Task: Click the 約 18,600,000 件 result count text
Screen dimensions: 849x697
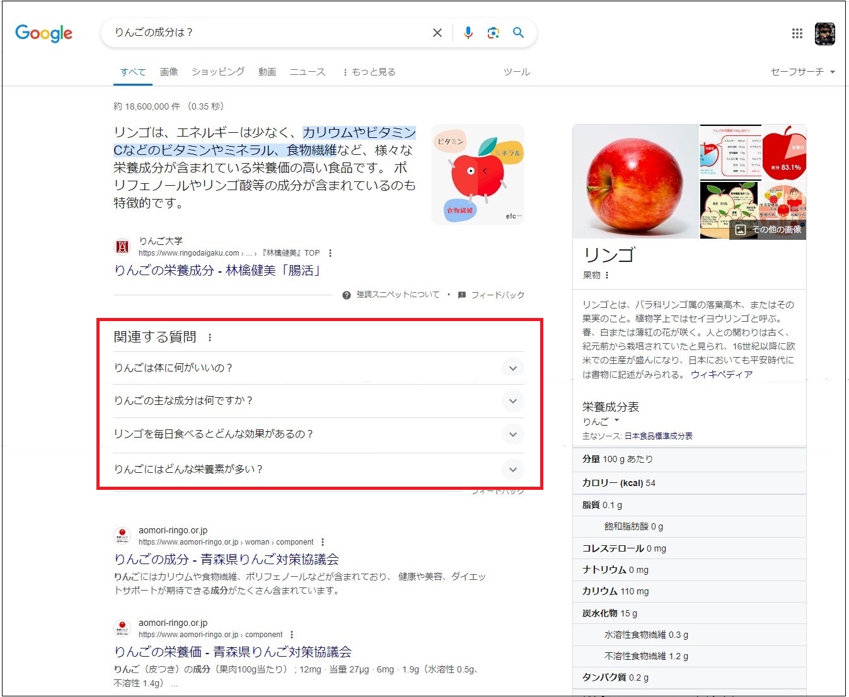Action: click(146, 106)
